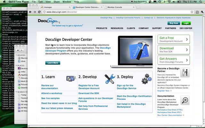Select Downloads in Finder sidebar
This screenshot has width=205, height=128.
pyautogui.click(x=22, y=88)
